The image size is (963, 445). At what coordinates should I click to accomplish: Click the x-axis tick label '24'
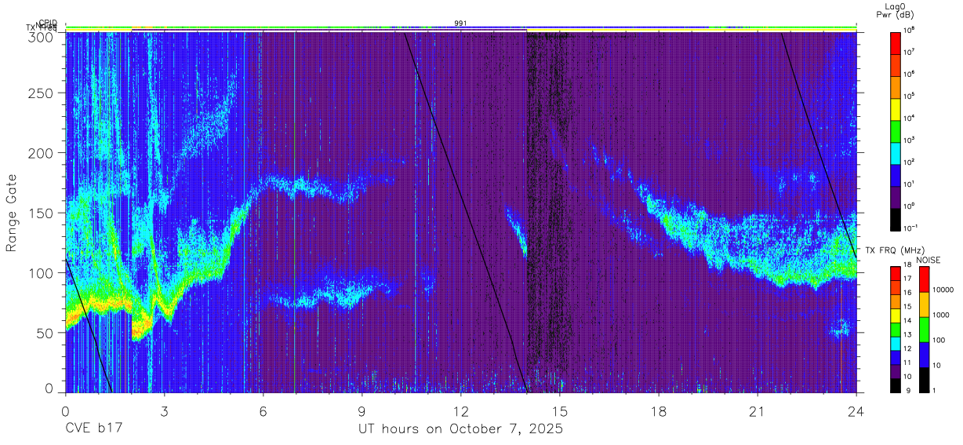tap(856, 411)
